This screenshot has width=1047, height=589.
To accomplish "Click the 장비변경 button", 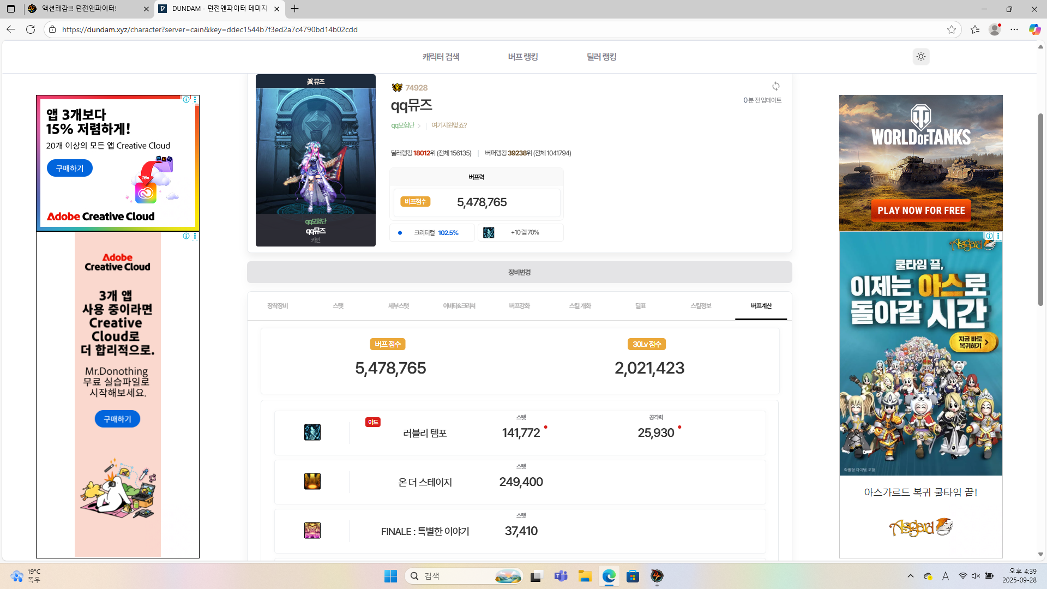I will [519, 272].
